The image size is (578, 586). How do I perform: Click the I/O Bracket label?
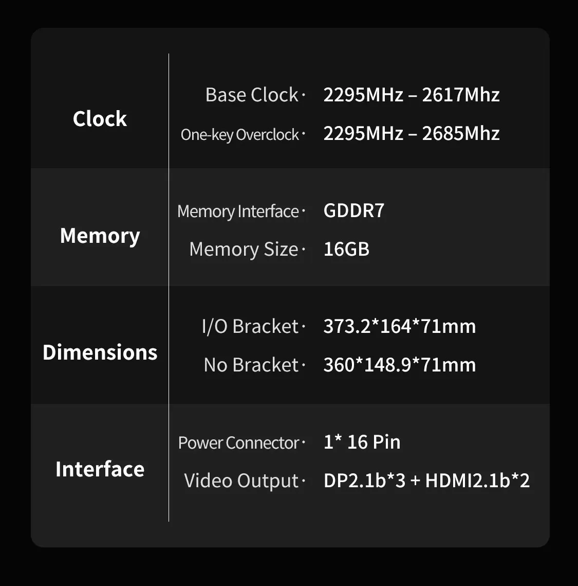pos(250,326)
